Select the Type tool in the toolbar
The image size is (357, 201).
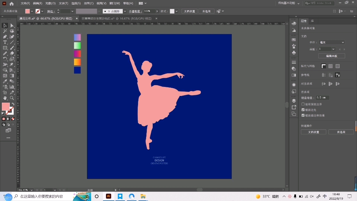point(5,42)
